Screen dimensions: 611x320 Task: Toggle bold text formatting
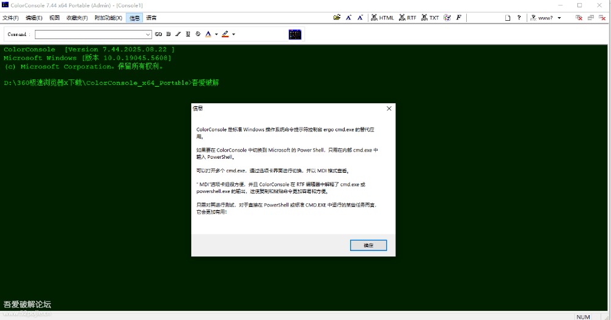pyautogui.click(x=168, y=34)
